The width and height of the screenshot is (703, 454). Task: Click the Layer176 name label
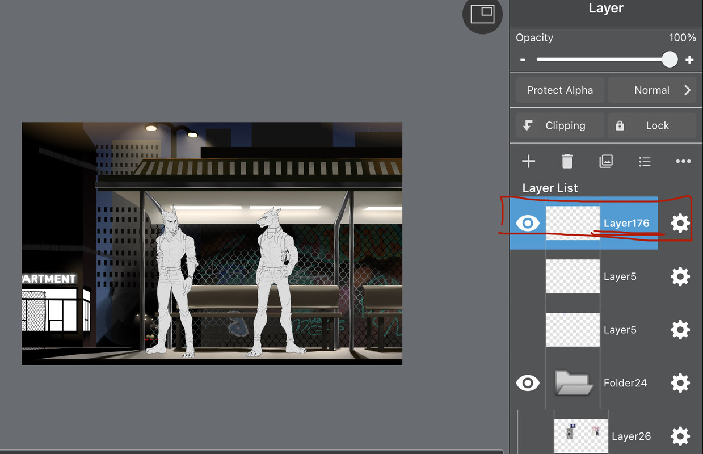click(626, 223)
